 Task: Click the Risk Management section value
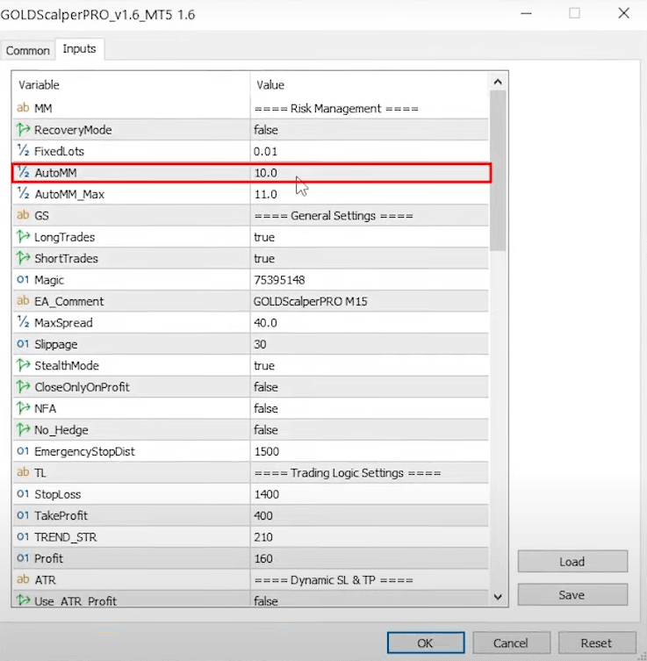(336, 108)
